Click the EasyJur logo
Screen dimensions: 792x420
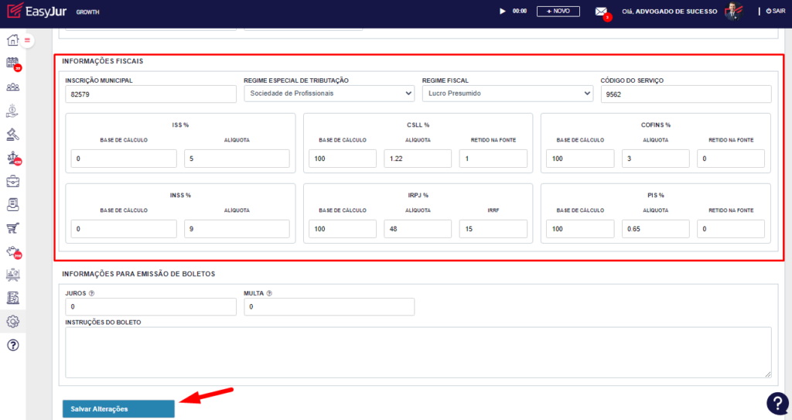(x=36, y=11)
